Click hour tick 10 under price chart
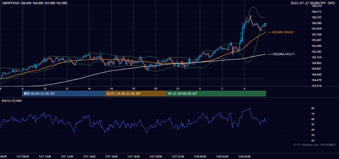 [x=45, y=89]
